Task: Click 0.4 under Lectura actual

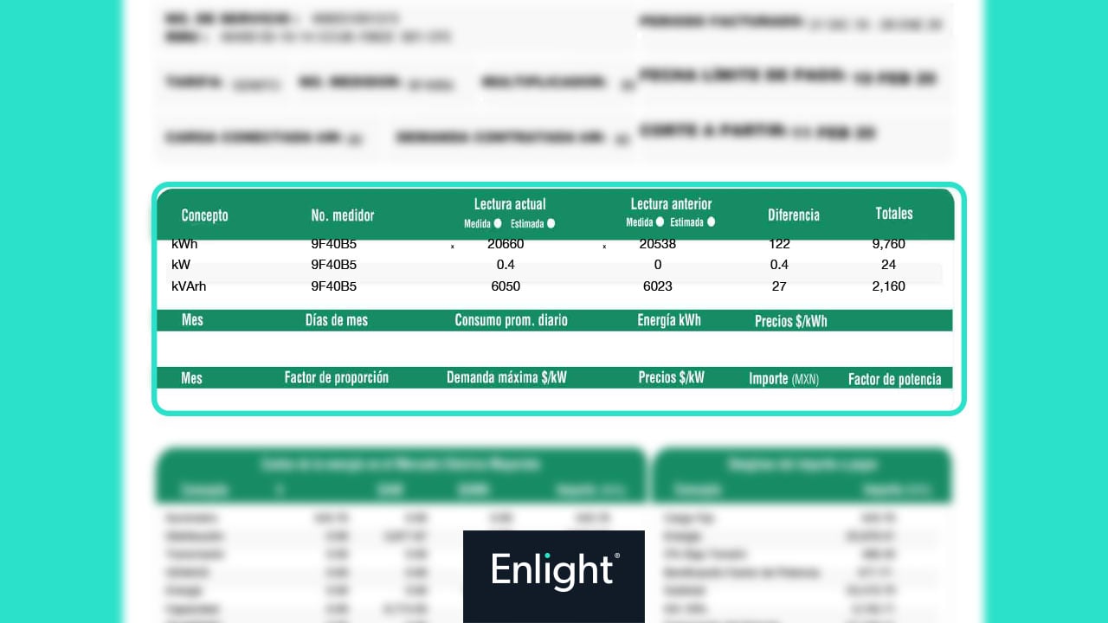Action: (506, 265)
